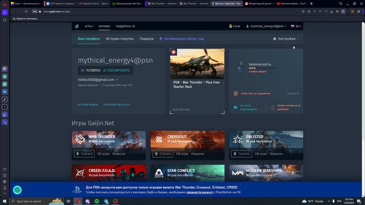Open the ПОДДЕРЖКА support link
Viewport: 365px width, 205px height.
coord(125,26)
